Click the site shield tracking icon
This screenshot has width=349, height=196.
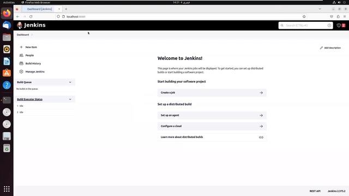click(58, 17)
